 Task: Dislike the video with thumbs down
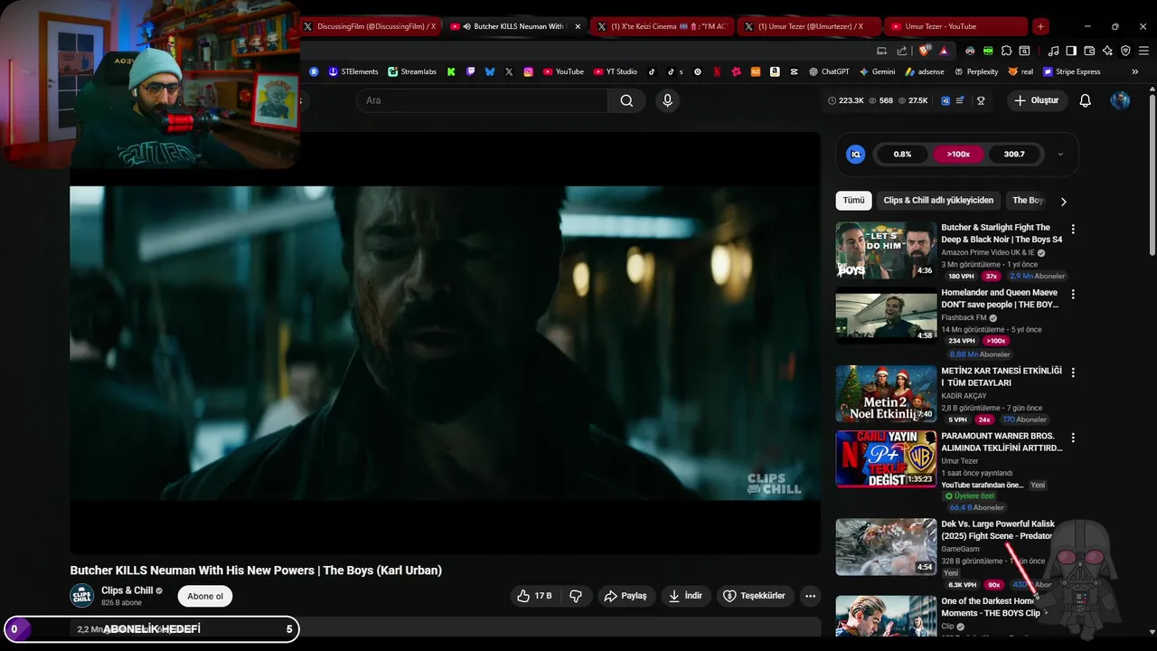(x=575, y=596)
